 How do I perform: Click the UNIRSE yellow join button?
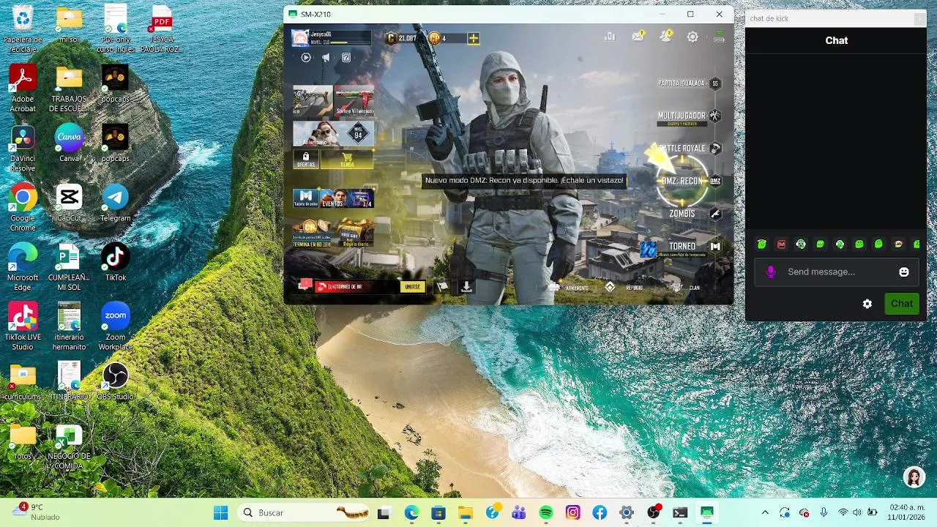tap(413, 287)
